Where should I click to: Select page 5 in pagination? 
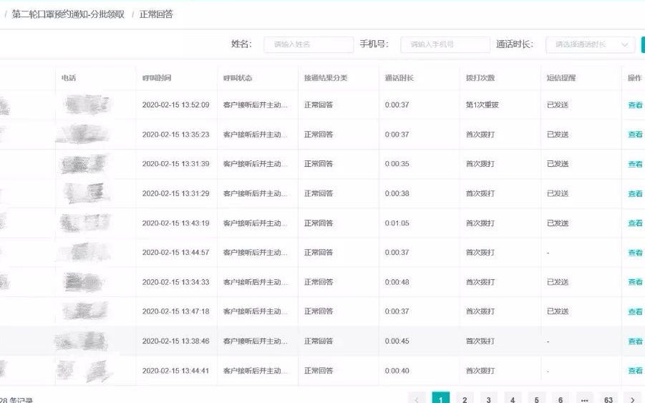coord(536,399)
